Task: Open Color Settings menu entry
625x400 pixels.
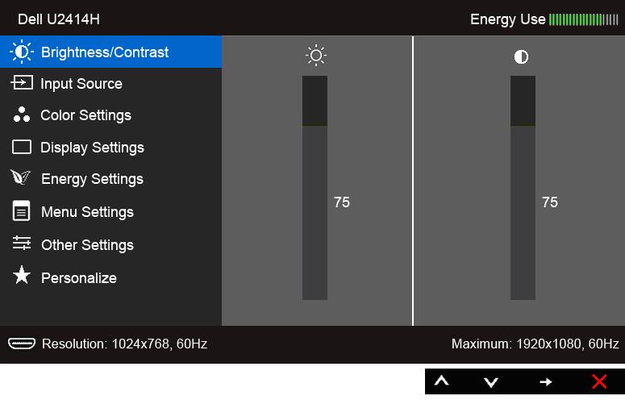Action: [85, 115]
